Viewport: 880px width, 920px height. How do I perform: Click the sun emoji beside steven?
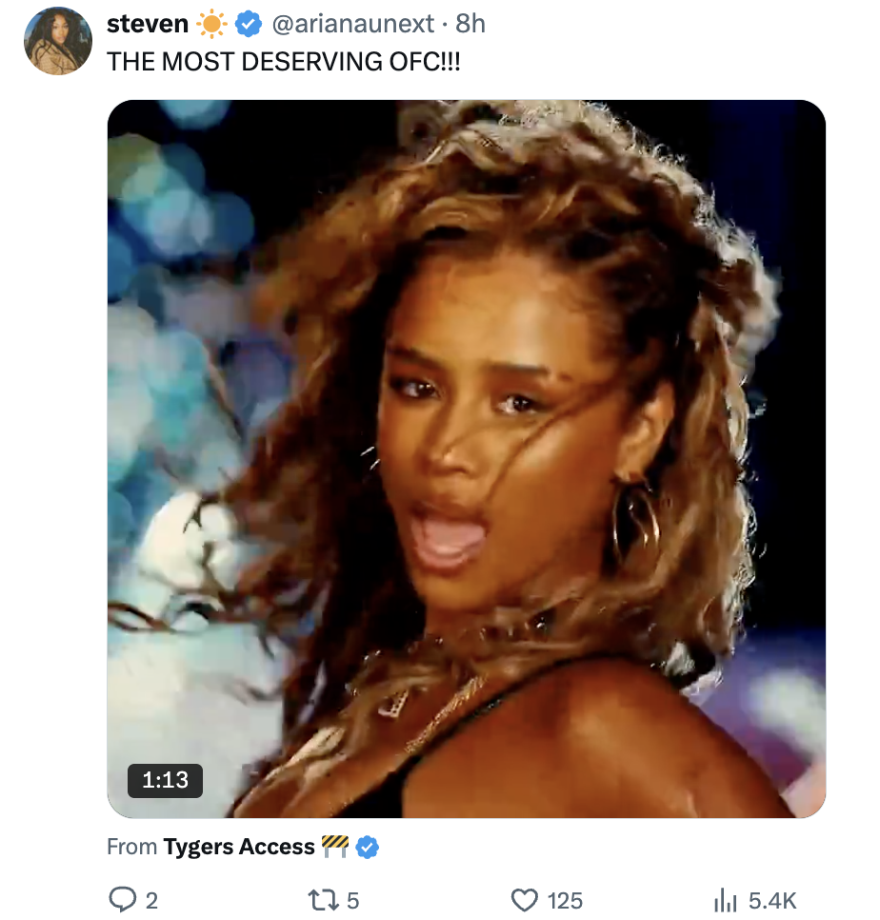tap(210, 24)
